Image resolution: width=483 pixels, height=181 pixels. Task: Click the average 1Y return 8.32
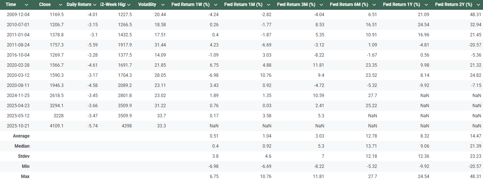tap(425, 136)
